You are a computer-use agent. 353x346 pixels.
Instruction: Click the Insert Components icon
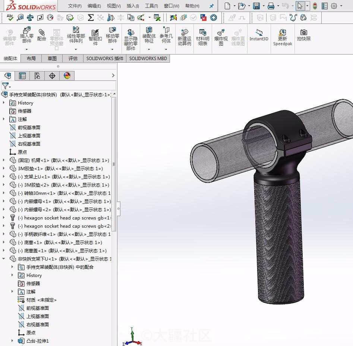[26, 35]
